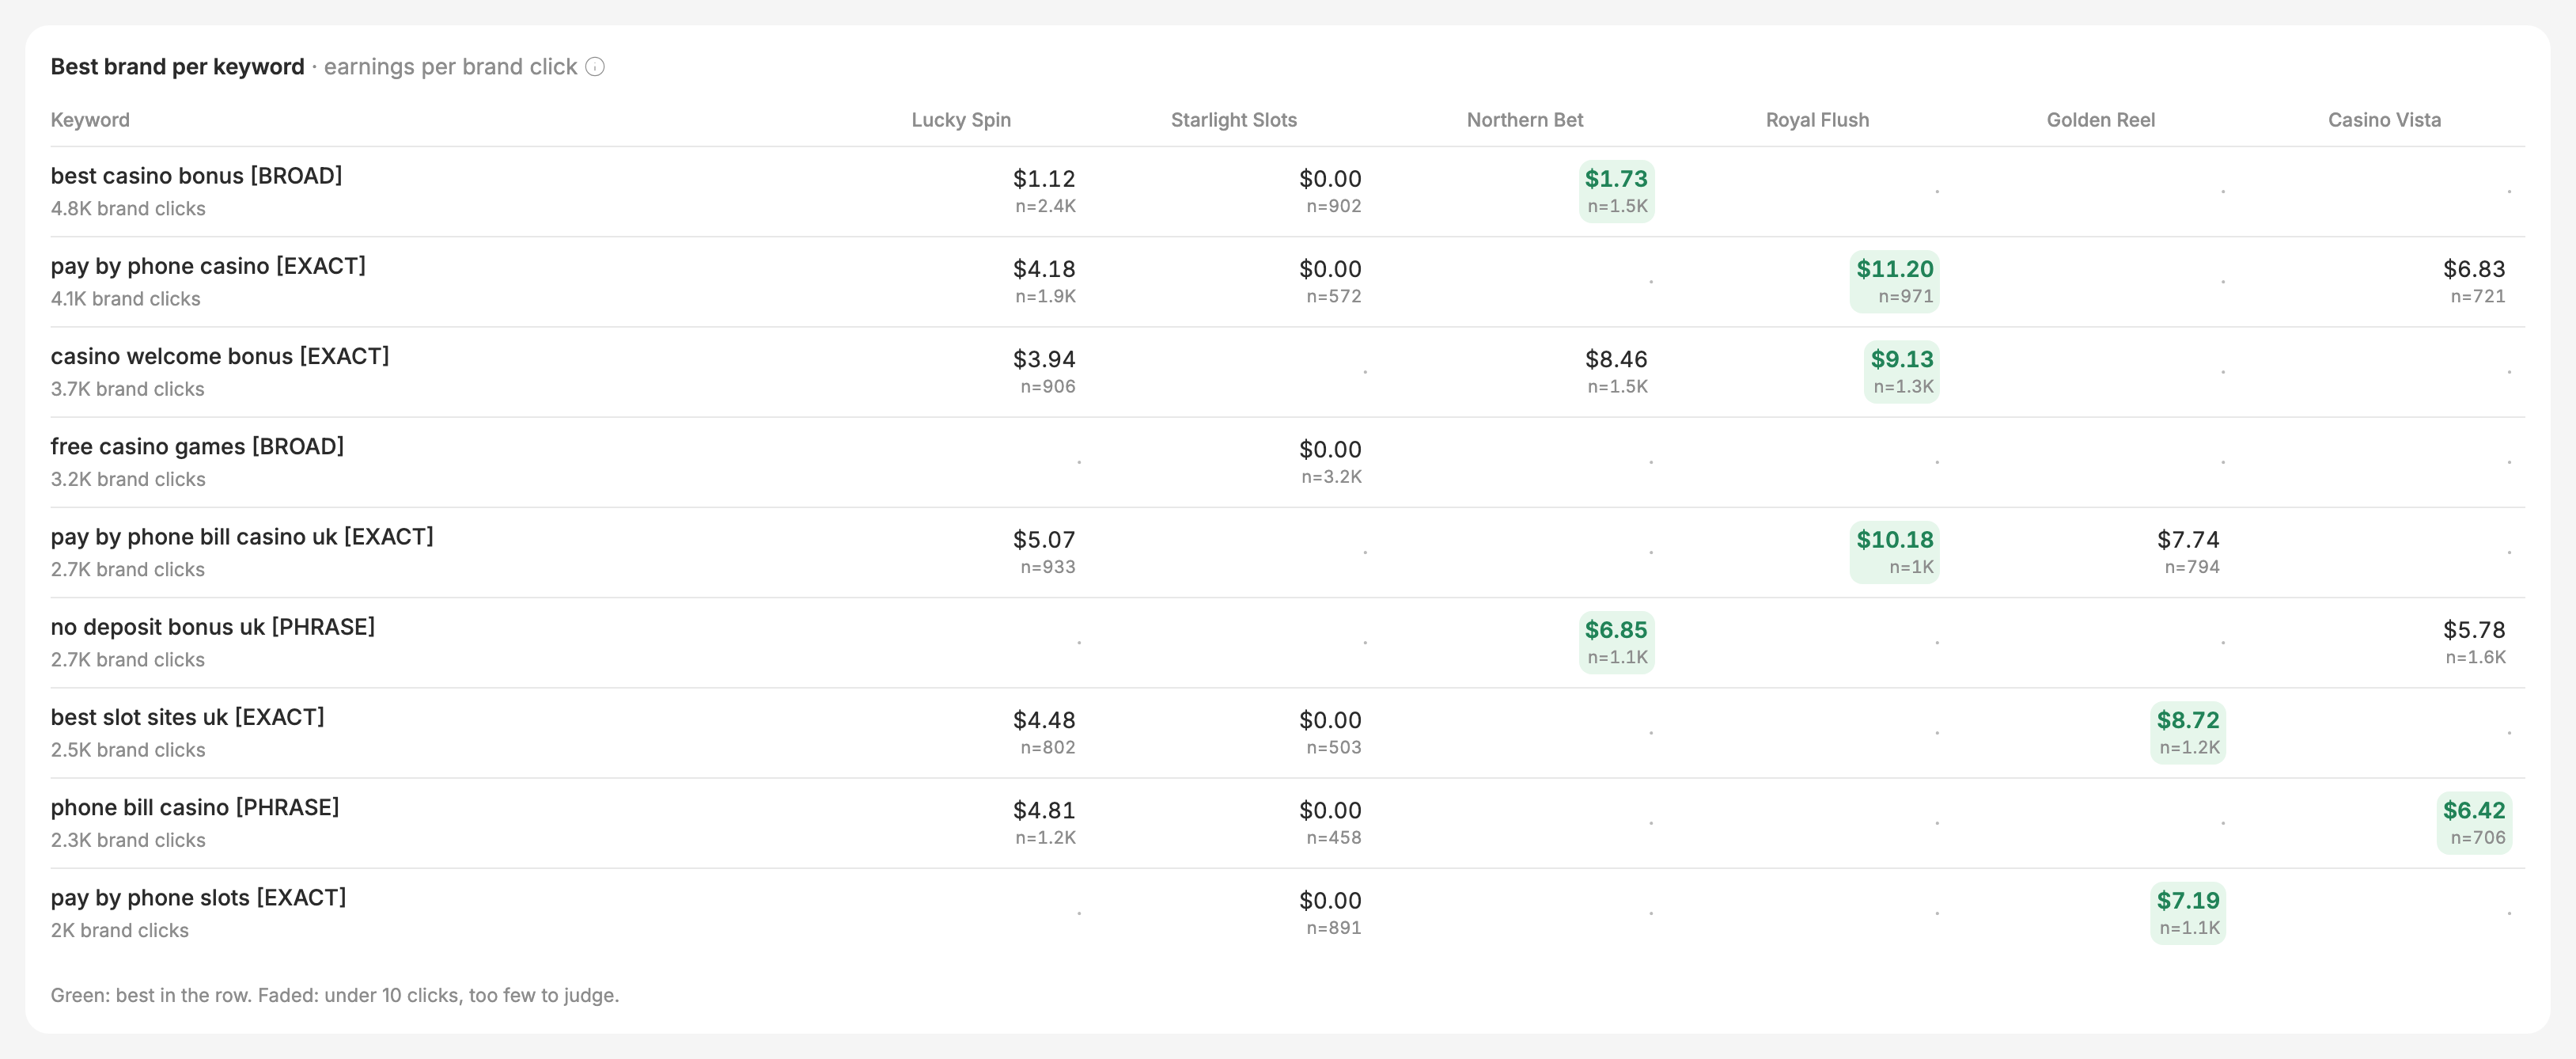Viewport: 2576px width, 1059px height.
Task: Click the $6.83 Casino Vista value
Action: click(x=2474, y=269)
